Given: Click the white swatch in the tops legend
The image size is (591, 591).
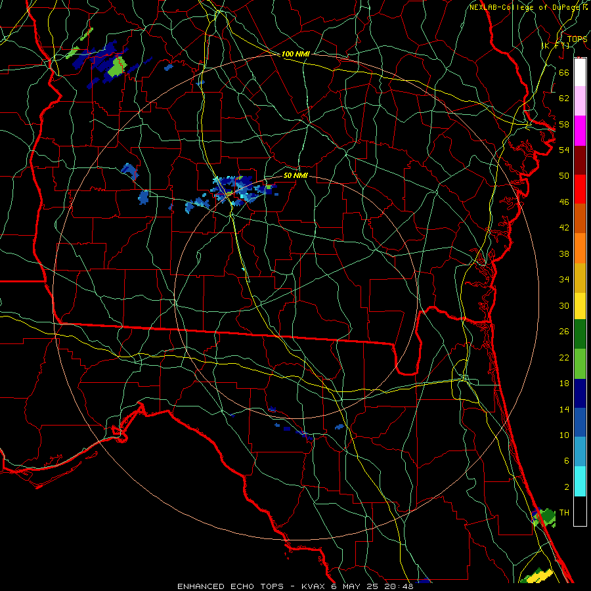Looking at the screenshot, I should coord(580,72).
